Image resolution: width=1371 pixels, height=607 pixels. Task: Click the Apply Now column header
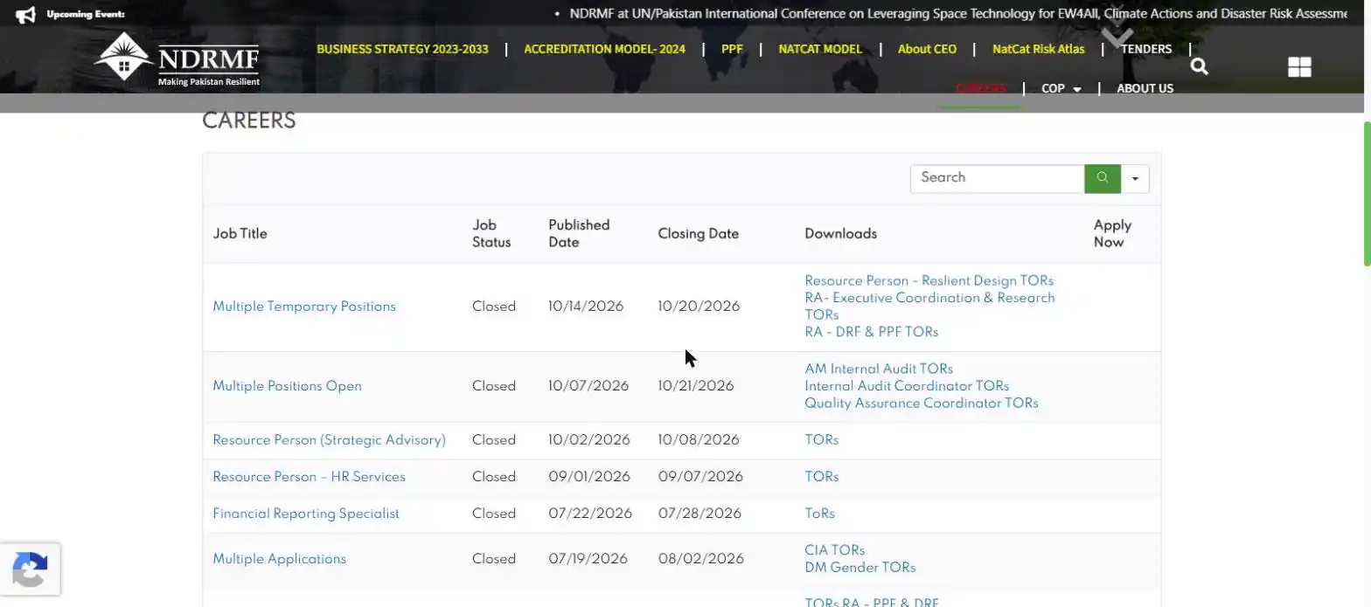pos(1112,234)
